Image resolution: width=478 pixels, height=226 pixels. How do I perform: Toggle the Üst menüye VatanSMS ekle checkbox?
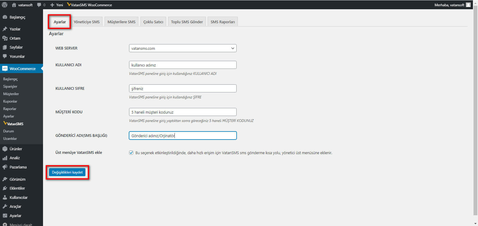[x=131, y=153]
